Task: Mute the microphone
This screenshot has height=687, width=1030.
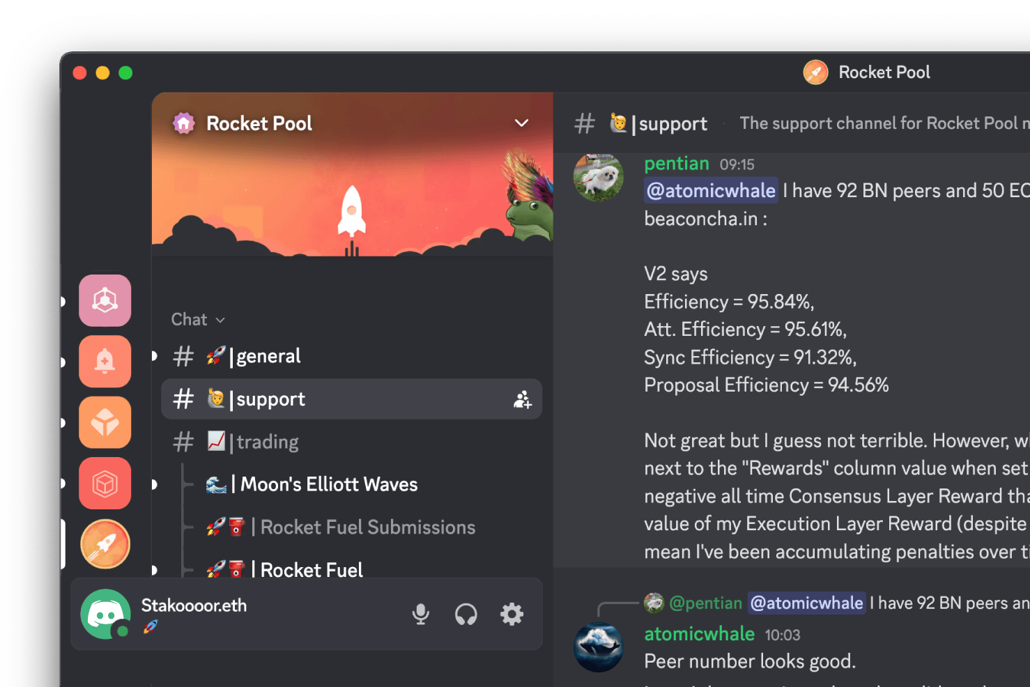Action: 420,614
